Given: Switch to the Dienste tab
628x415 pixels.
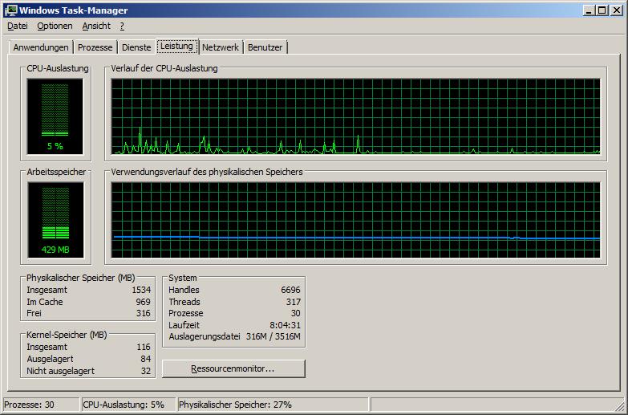Looking at the screenshot, I should pos(136,47).
